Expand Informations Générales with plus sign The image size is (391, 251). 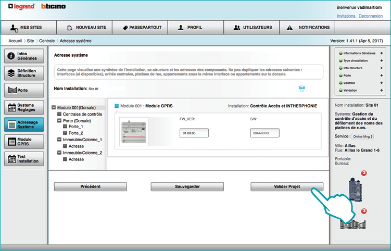coord(381,53)
